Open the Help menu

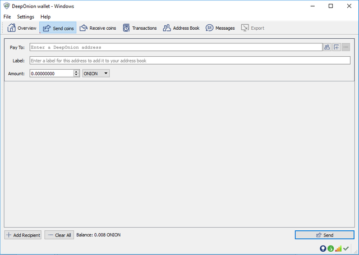coord(45,17)
